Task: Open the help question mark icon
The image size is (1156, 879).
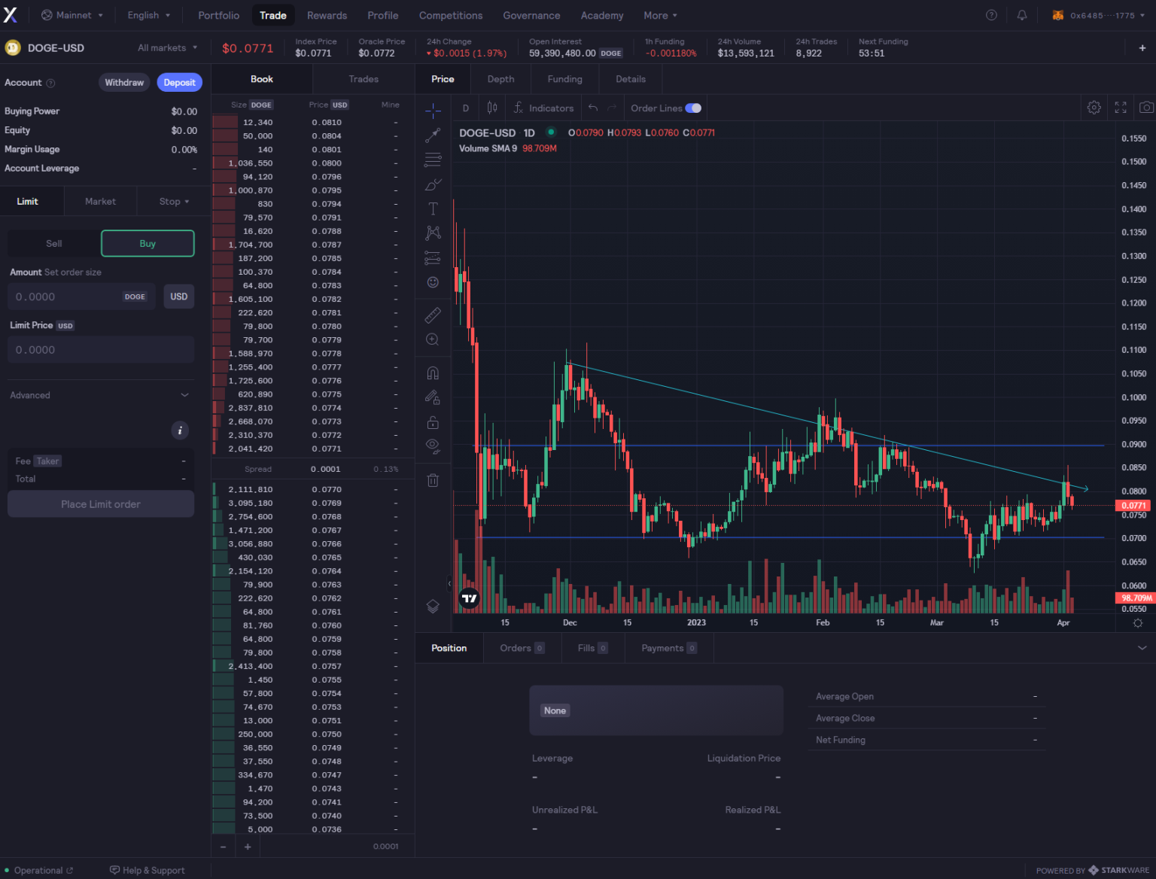Action: 992,15
